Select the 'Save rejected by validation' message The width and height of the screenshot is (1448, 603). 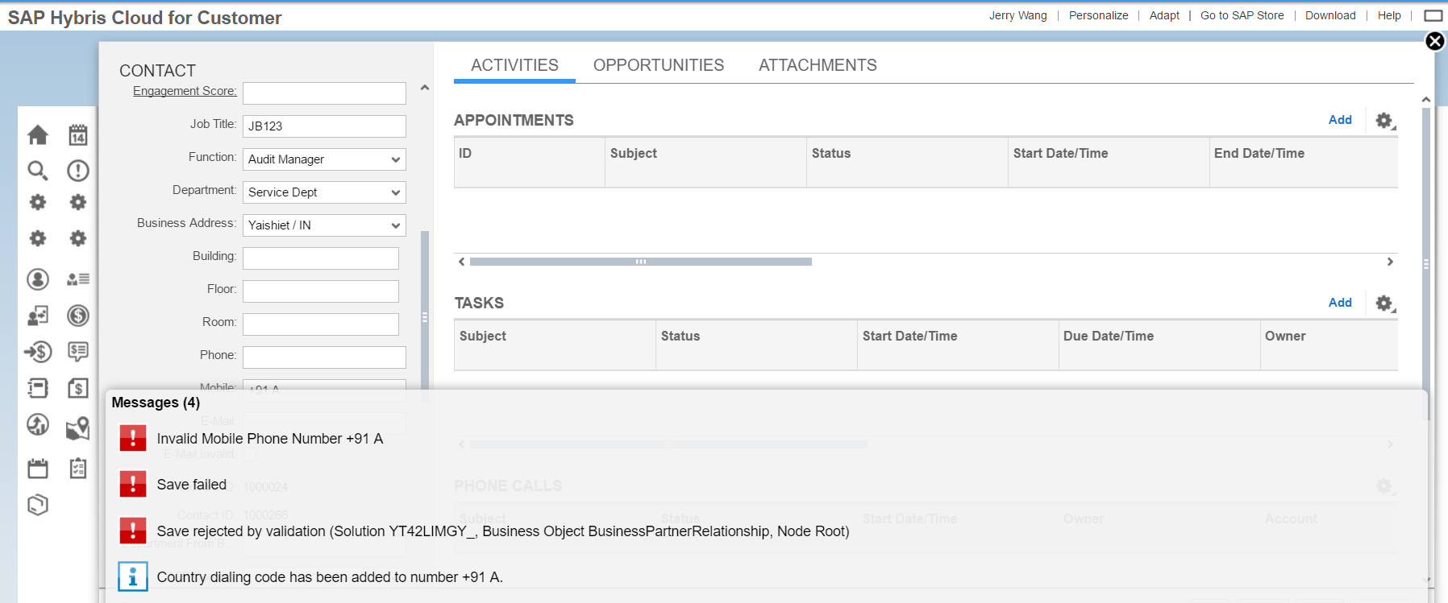pyautogui.click(x=503, y=531)
